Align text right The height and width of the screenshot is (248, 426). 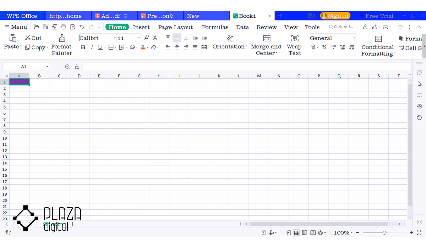click(x=186, y=47)
